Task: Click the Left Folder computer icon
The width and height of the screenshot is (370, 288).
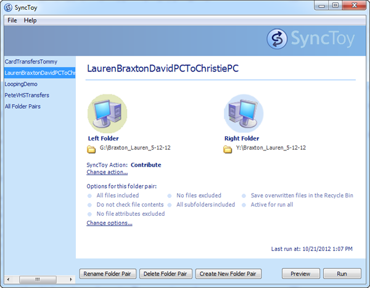Action: pos(107,113)
